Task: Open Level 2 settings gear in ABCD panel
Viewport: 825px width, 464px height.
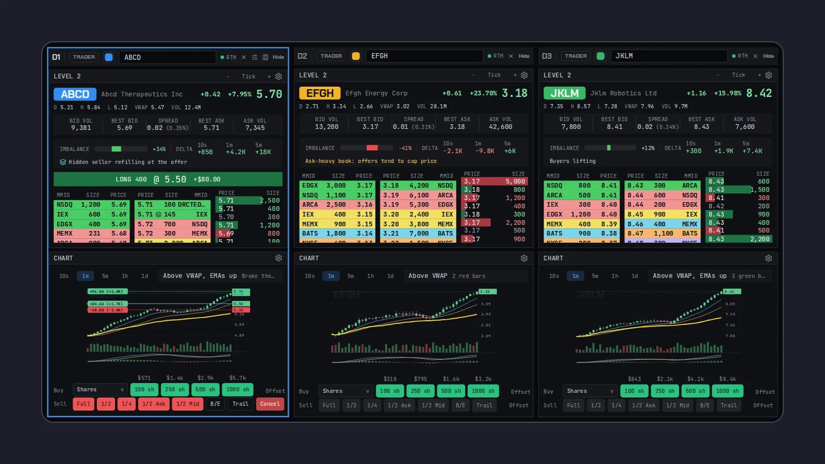Action: click(x=278, y=76)
